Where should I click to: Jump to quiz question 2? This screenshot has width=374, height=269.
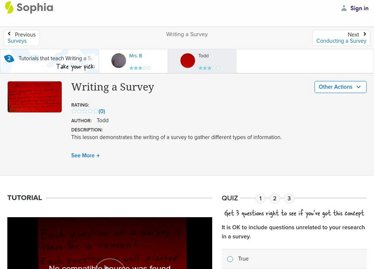[275, 198]
